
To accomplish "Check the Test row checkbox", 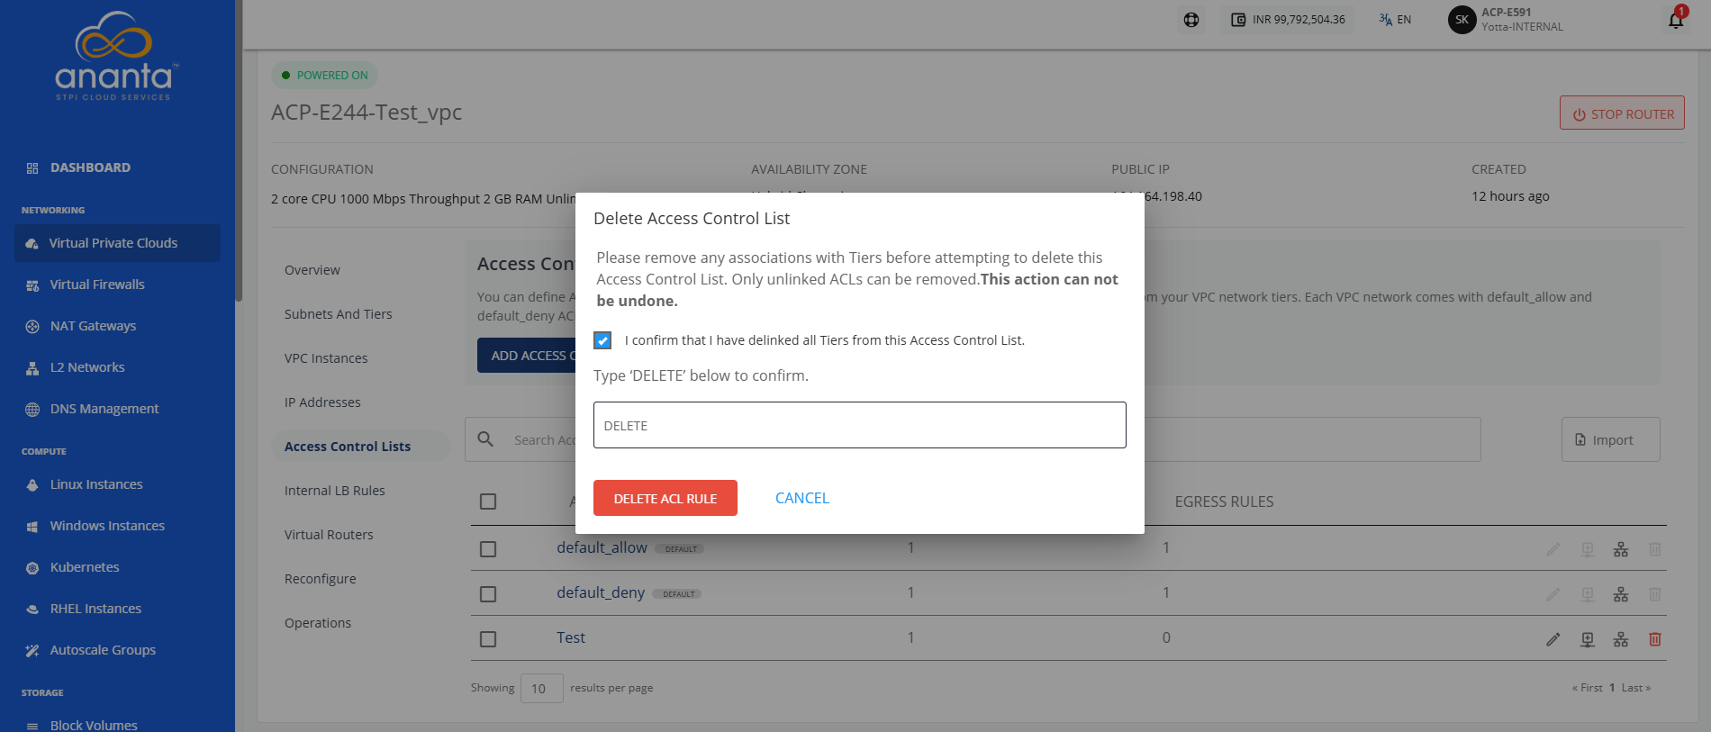I will click(x=488, y=639).
